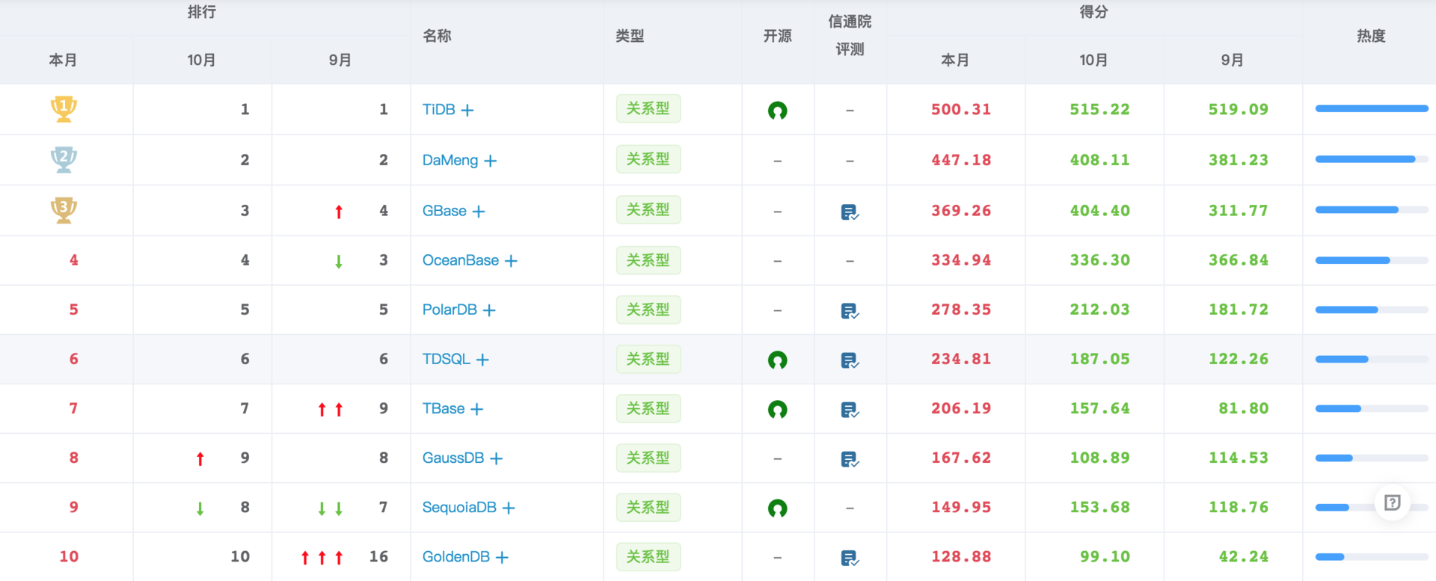Click the plus icon next to OceanBase

pos(511,261)
